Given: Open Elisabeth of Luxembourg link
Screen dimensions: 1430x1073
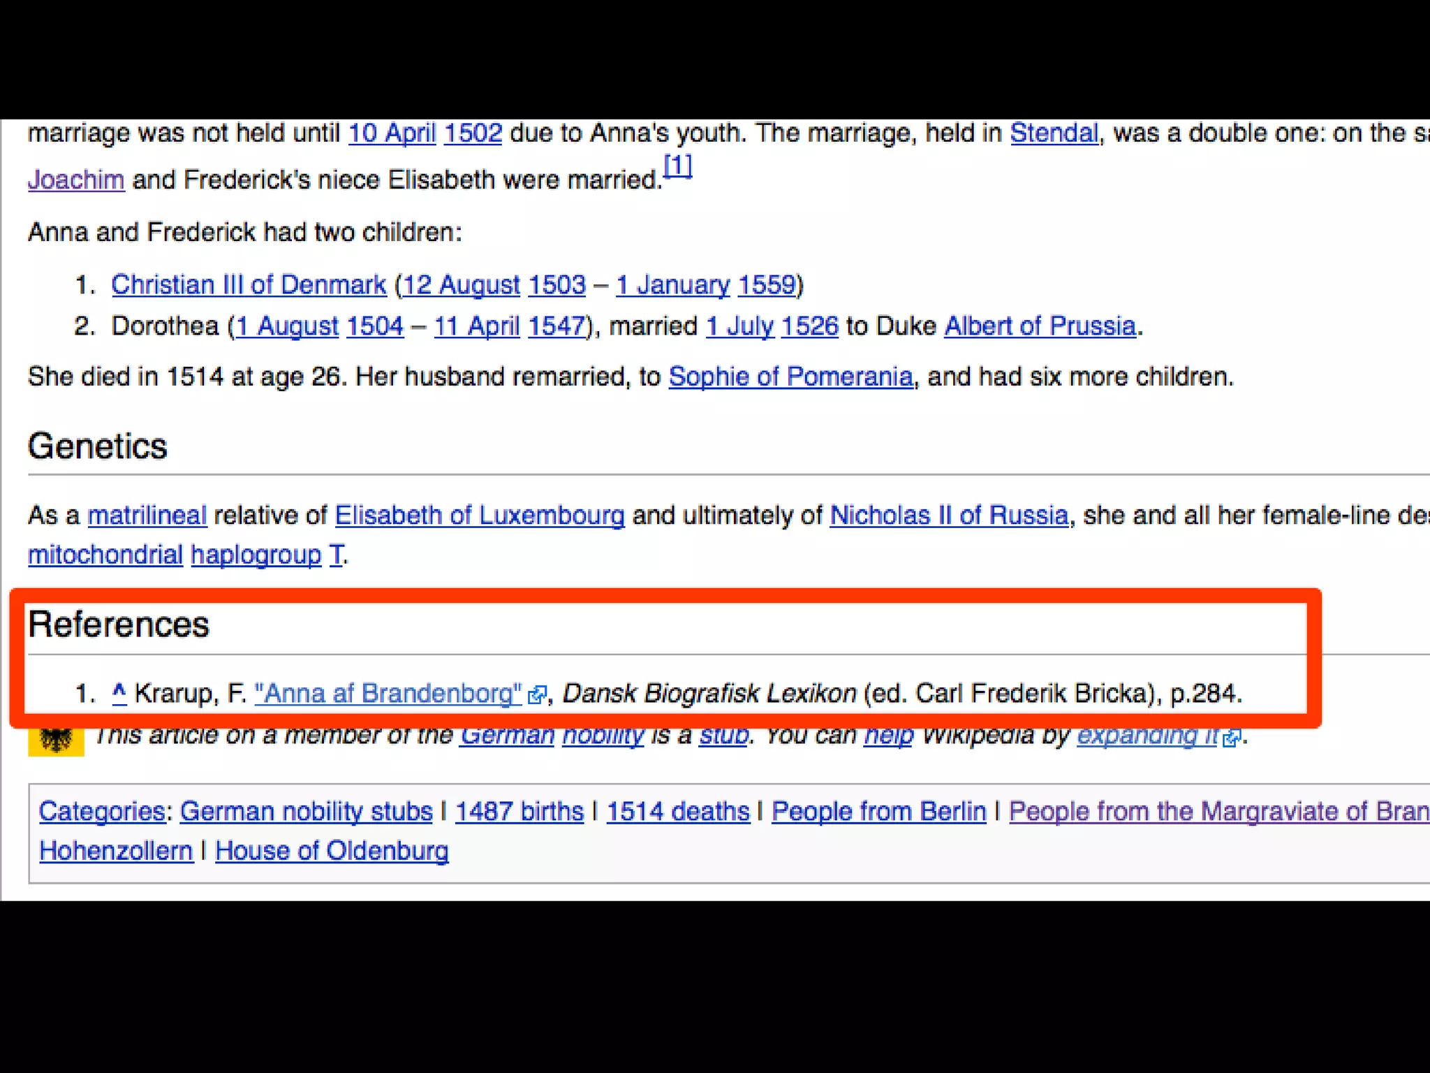Looking at the screenshot, I should (x=480, y=516).
